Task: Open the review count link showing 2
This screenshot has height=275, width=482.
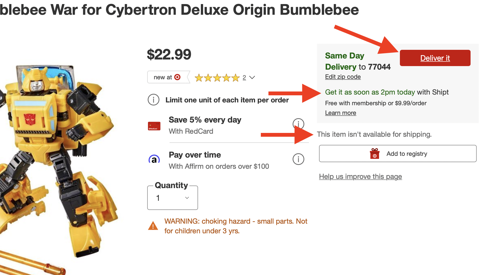Action: click(244, 78)
